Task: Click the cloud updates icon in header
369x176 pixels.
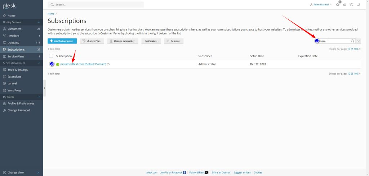Action: tap(344, 5)
